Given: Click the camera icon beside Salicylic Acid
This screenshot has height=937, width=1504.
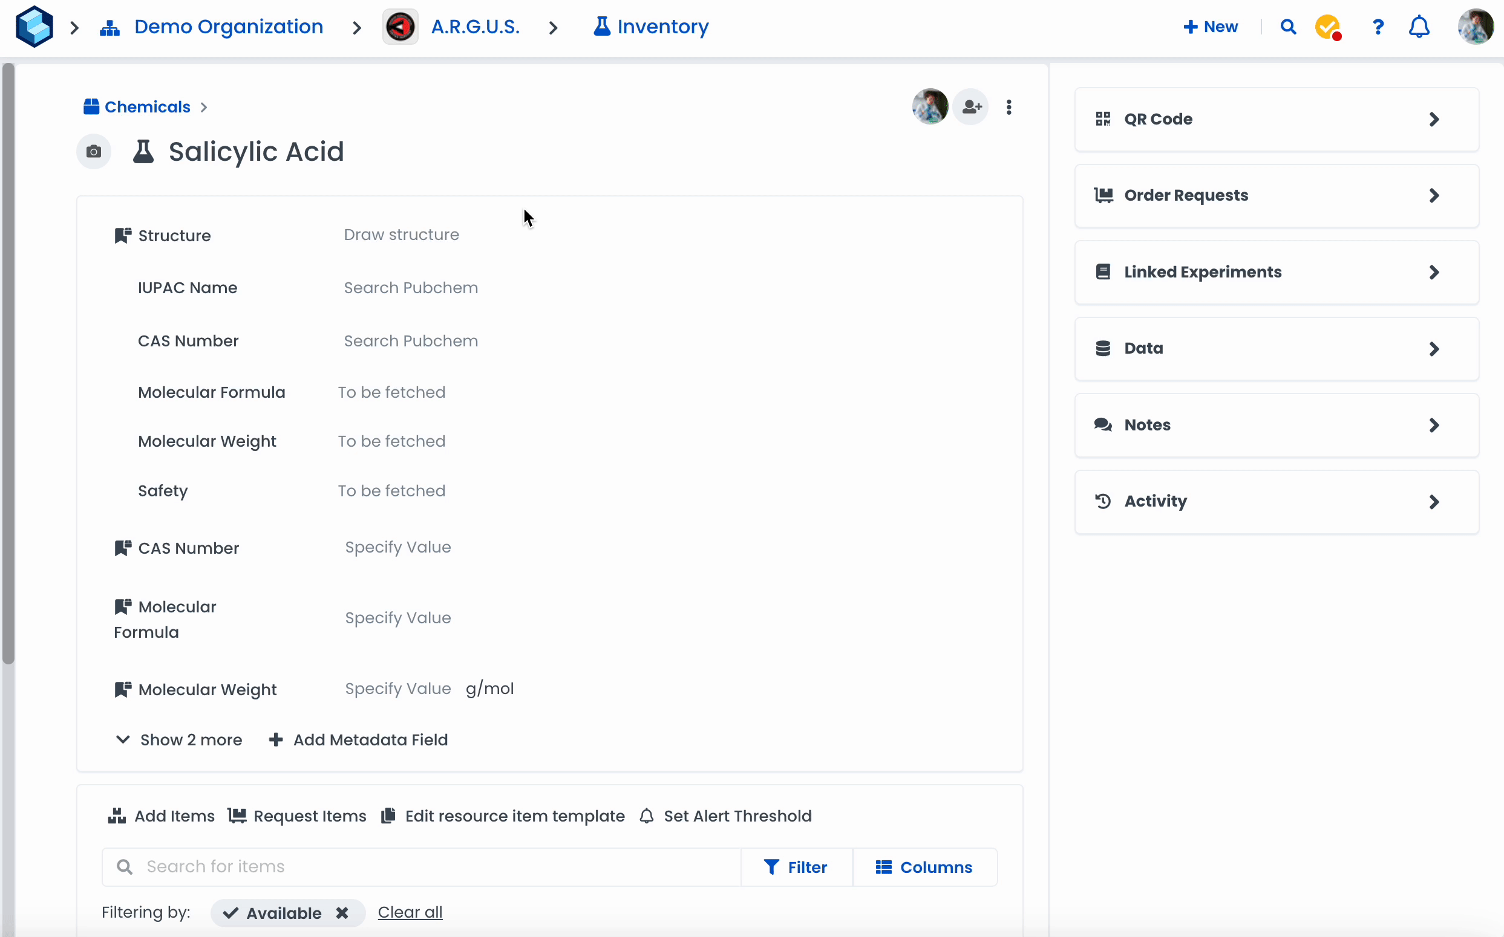Looking at the screenshot, I should click(x=94, y=151).
